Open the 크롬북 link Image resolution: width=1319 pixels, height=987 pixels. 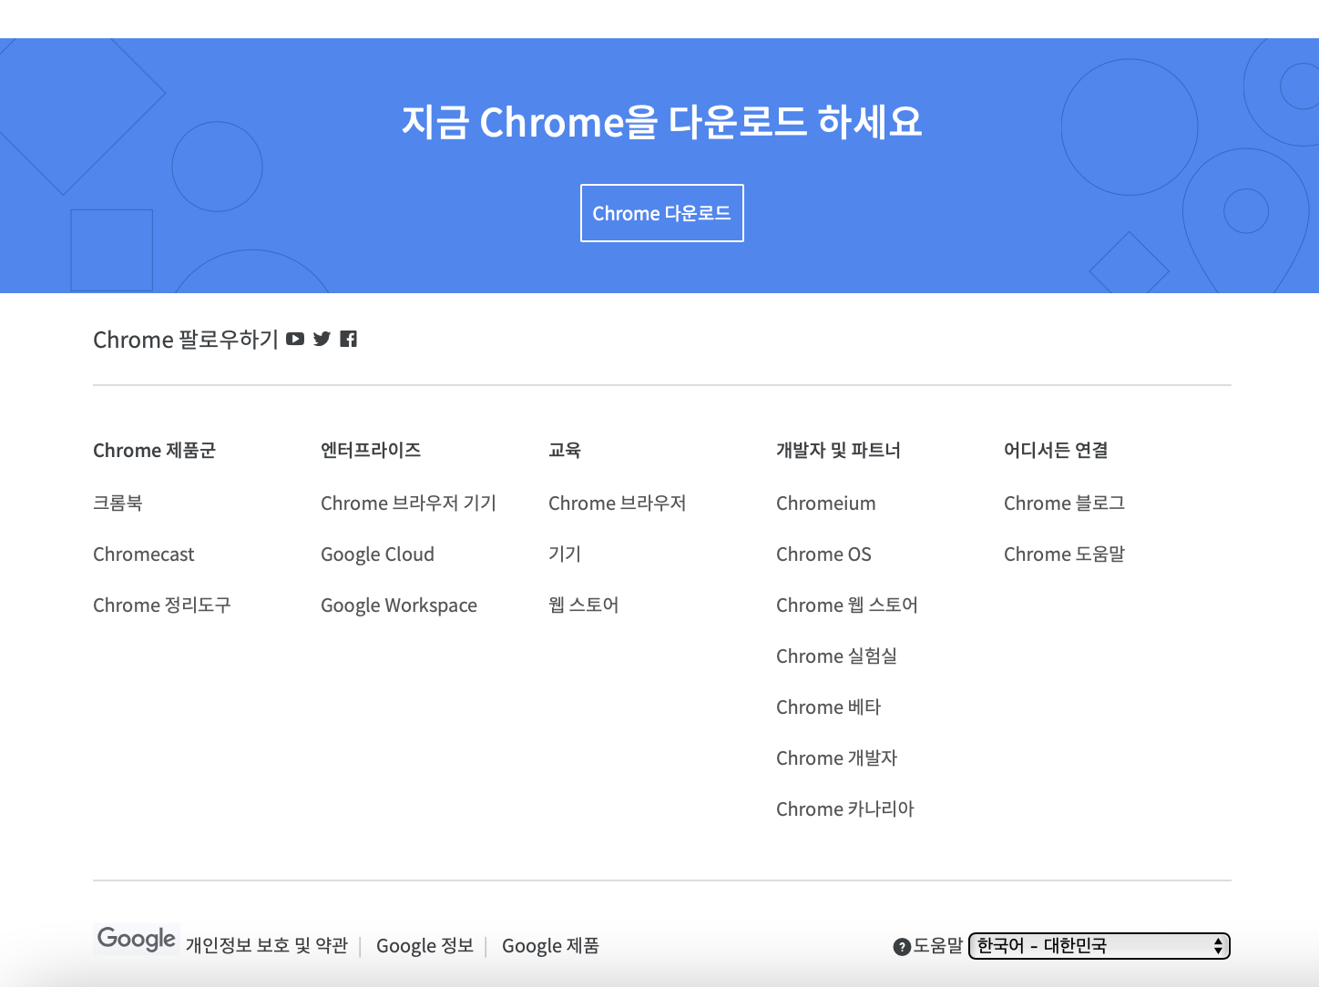(118, 503)
